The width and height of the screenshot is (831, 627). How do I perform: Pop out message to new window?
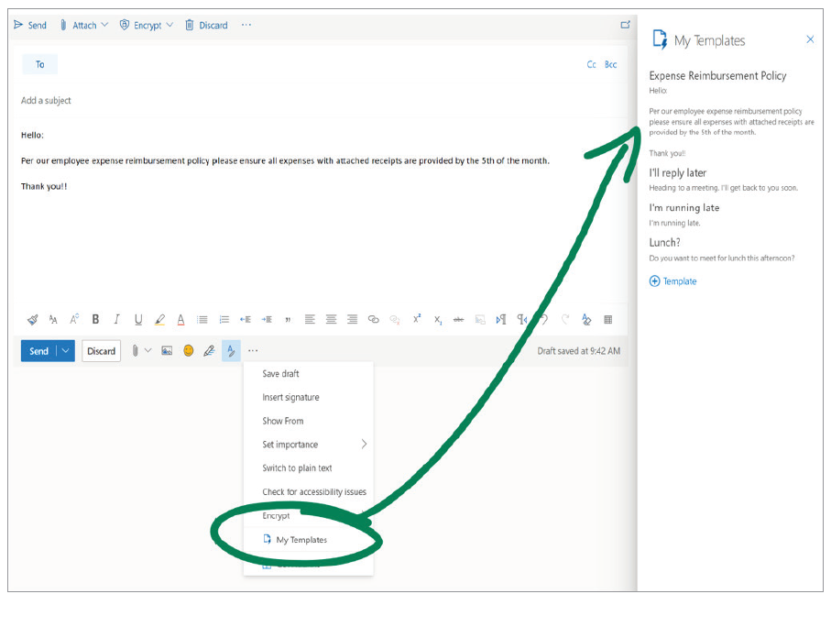click(626, 25)
